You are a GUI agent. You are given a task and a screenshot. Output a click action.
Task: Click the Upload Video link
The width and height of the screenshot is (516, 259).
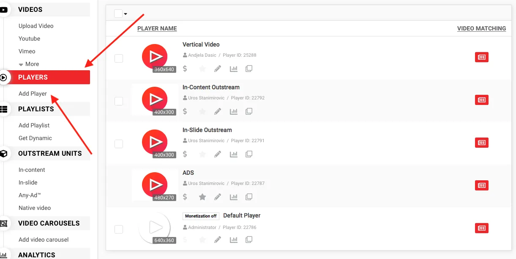[36, 26]
